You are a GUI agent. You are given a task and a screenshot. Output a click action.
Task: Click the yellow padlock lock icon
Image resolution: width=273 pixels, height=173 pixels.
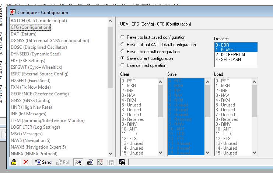tap(14, 162)
